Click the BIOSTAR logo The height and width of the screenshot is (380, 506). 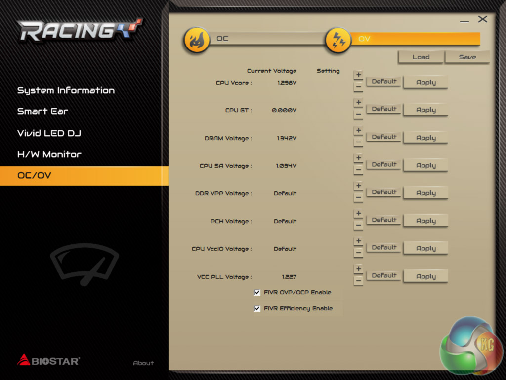point(48,360)
